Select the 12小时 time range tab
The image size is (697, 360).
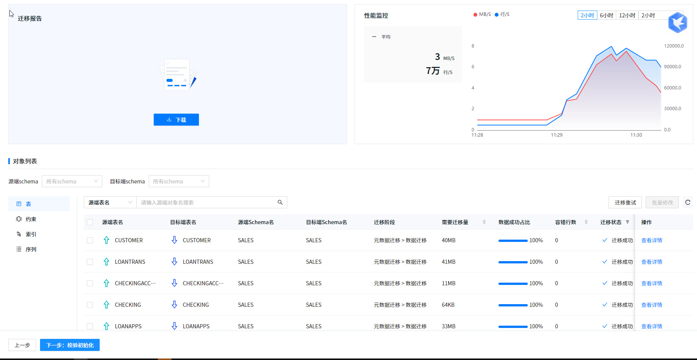coord(627,15)
